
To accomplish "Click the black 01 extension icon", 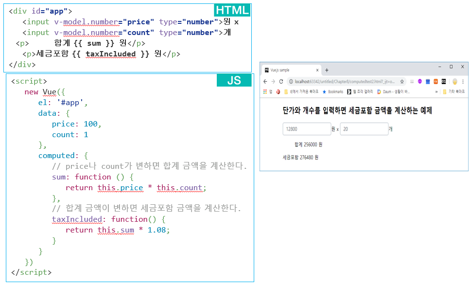I will click(444, 82).
